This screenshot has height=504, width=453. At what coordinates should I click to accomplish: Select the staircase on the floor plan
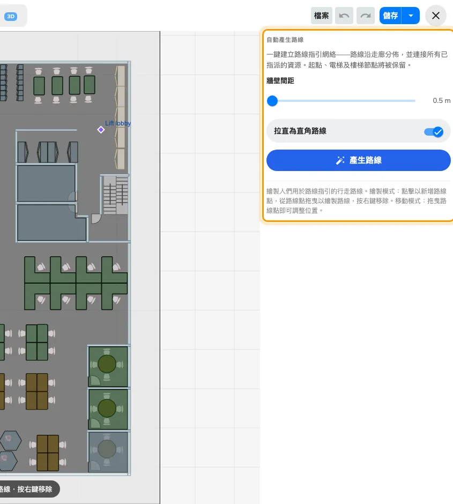(116, 195)
